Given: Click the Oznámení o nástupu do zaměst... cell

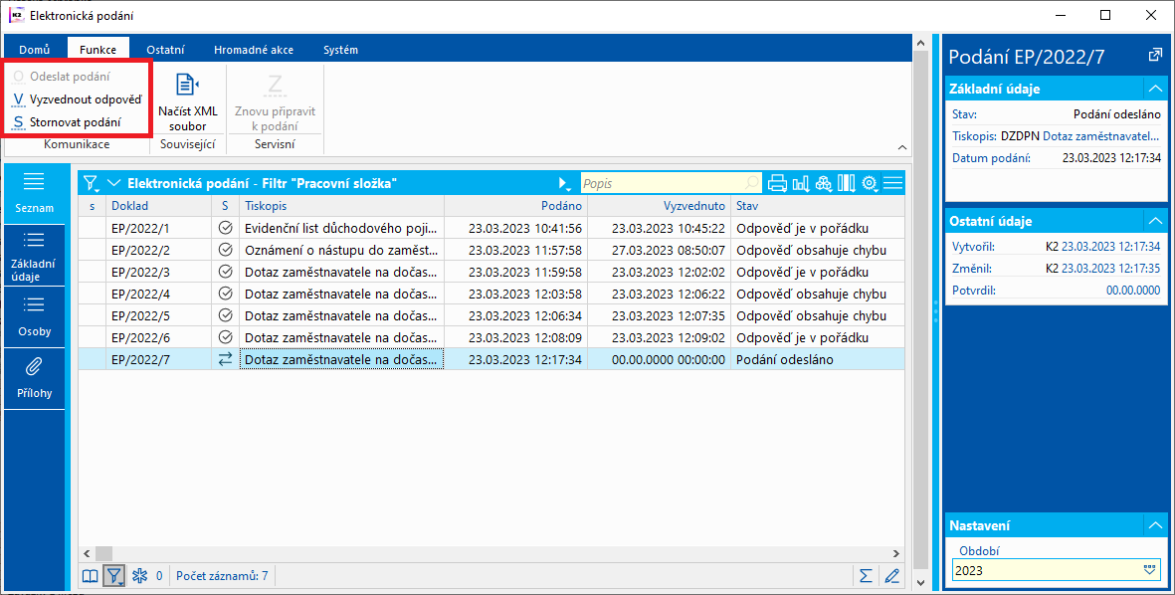Looking at the screenshot, I should [x=341, y=251].
